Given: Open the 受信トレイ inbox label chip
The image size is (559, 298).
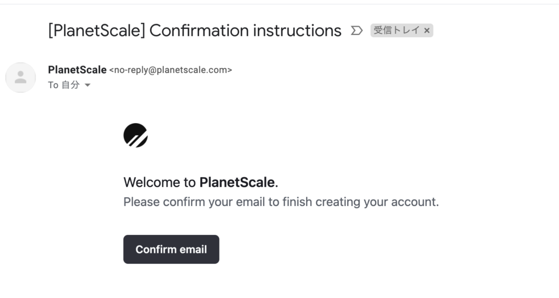Looking at the screenshot, I should [396, 30].
